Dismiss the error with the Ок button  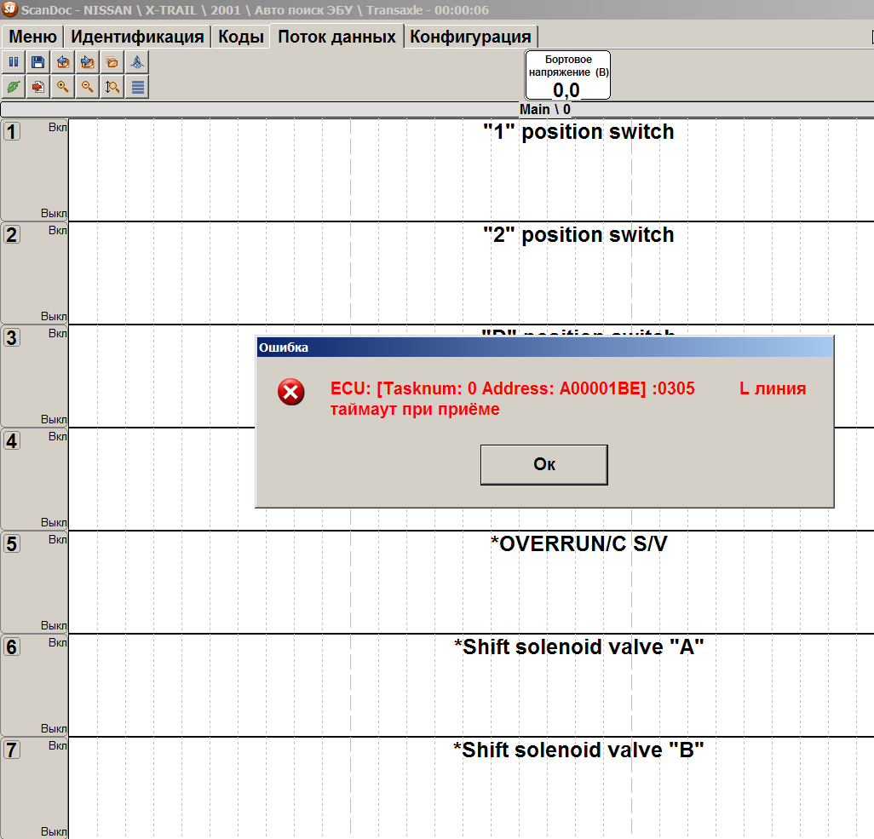click(544, 464)
